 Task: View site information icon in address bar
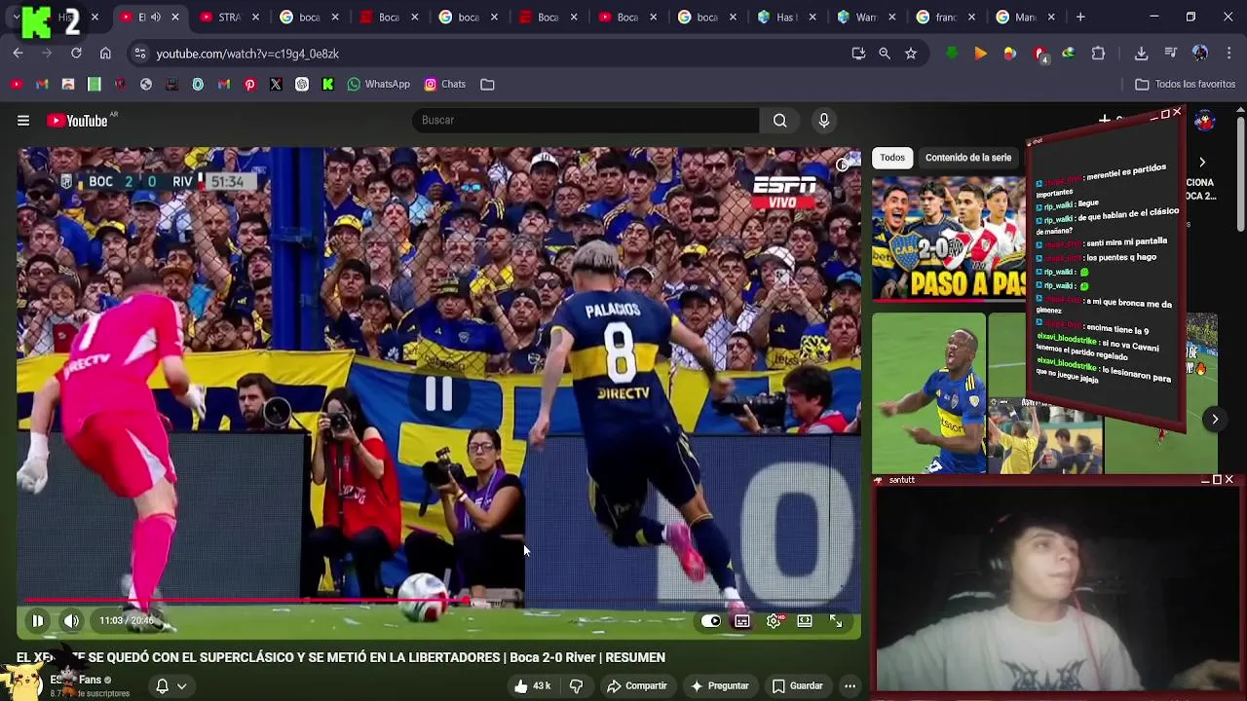[139, 54]
